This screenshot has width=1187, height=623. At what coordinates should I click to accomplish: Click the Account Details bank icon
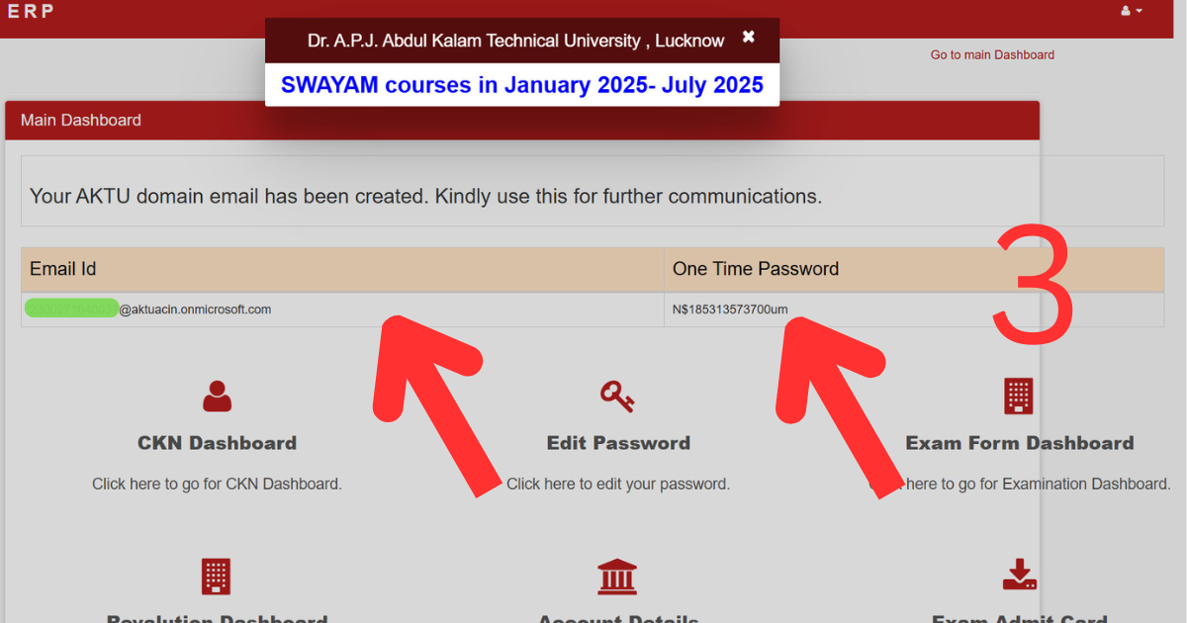coord(617,577)
